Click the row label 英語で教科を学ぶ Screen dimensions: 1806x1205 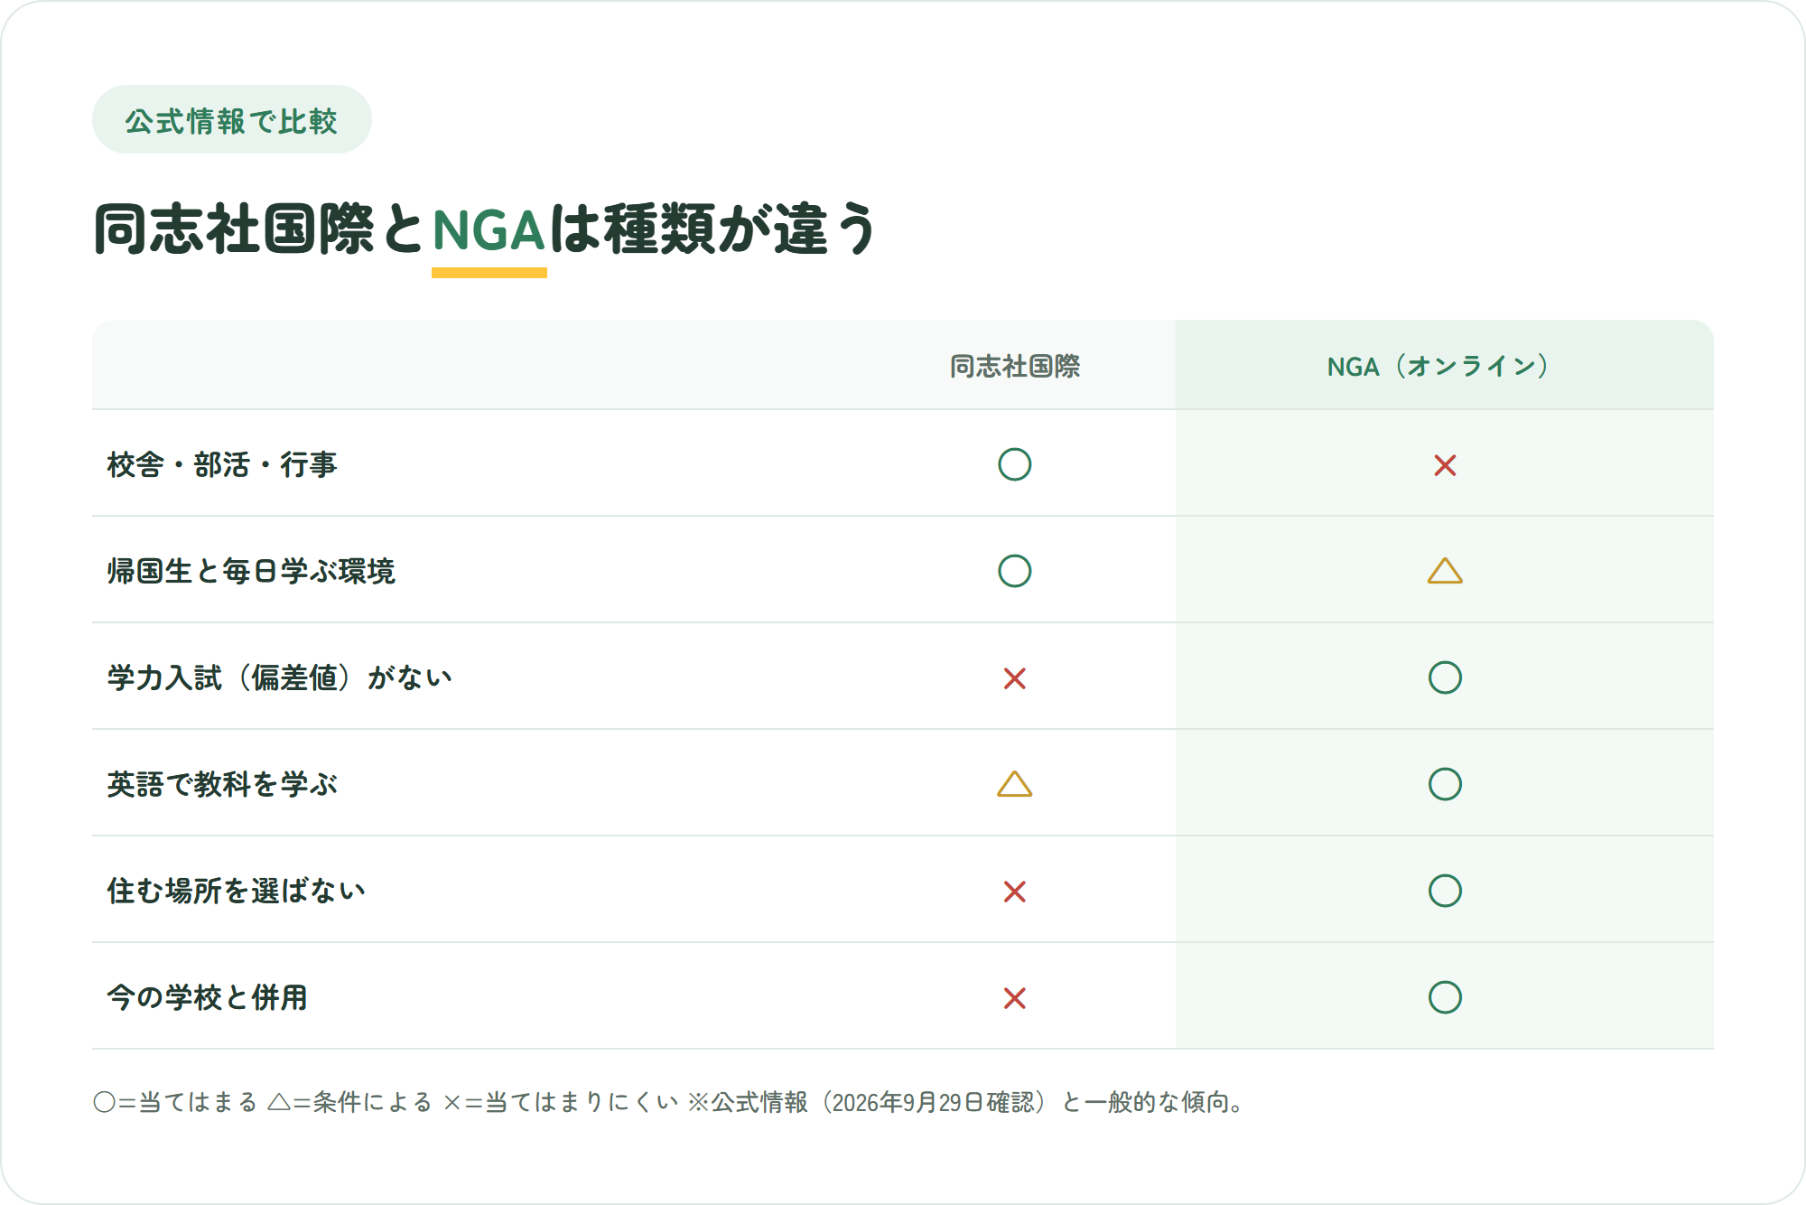[222, 784]
